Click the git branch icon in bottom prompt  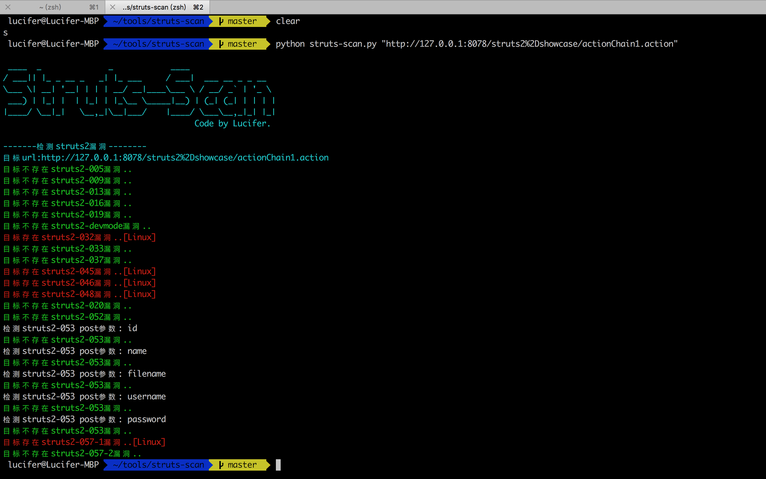click(x=221, y=465)
